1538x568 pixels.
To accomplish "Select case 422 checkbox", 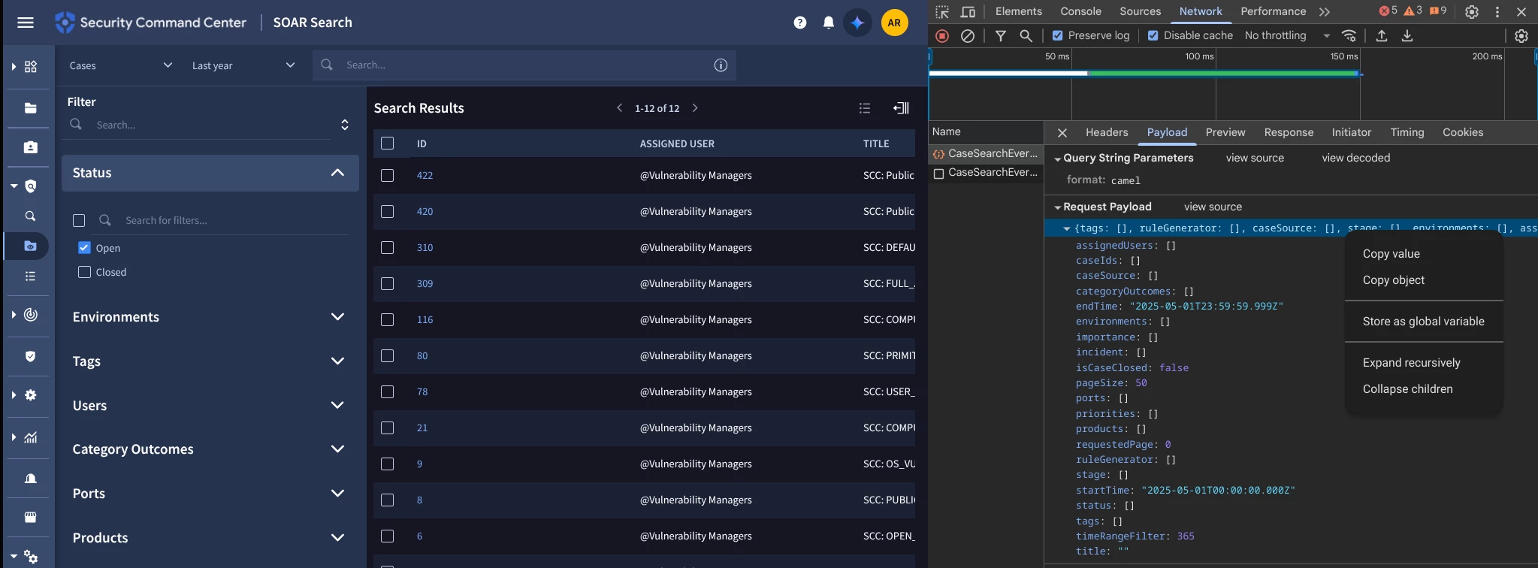I will tap(387, 175).
